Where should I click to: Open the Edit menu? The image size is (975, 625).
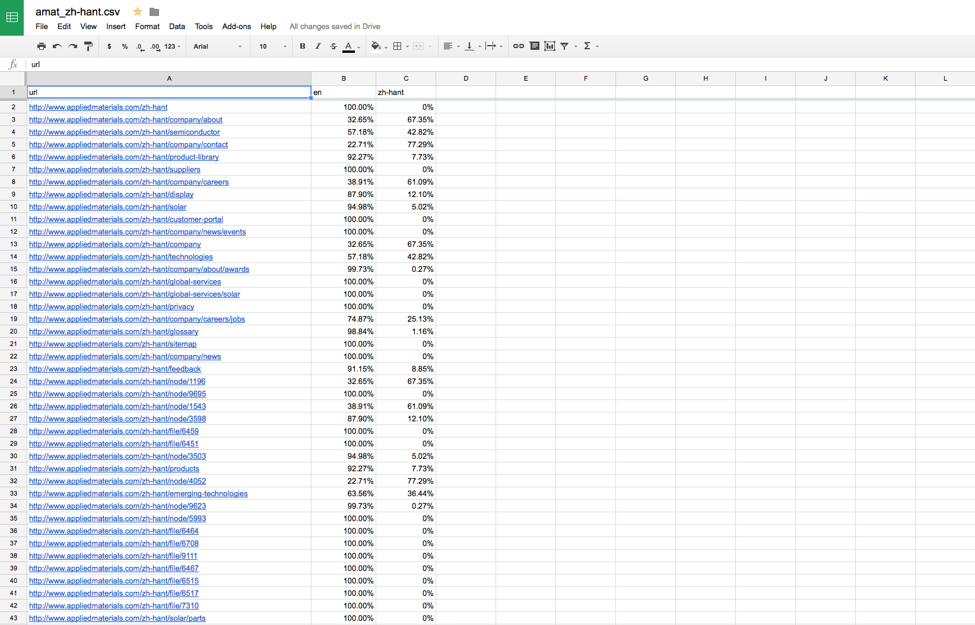coord(64,26)
